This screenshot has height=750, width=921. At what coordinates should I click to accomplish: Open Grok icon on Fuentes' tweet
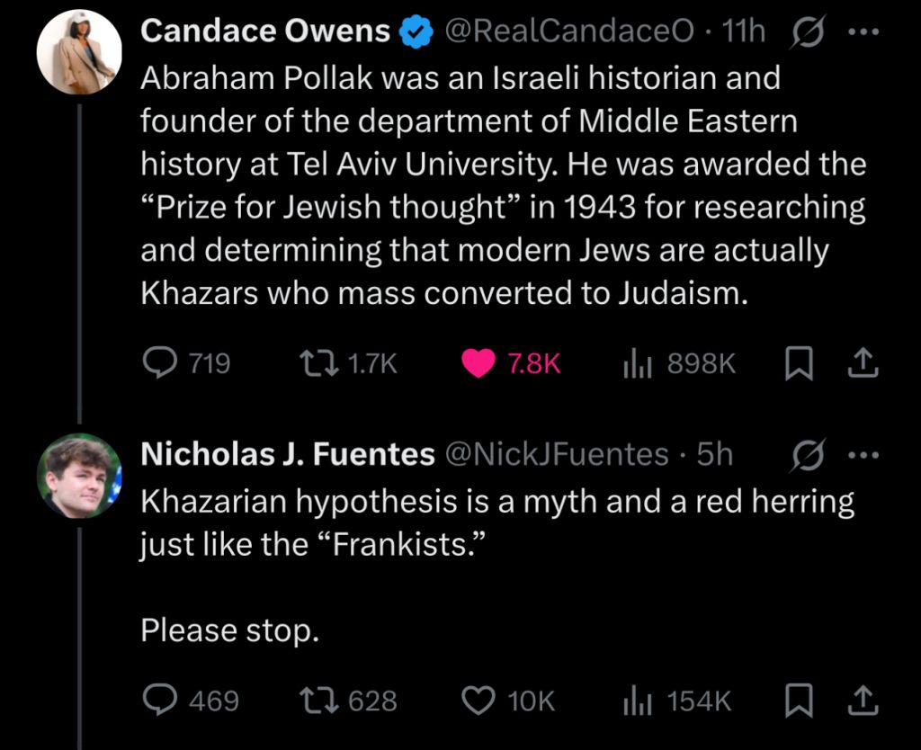[808, 455]
